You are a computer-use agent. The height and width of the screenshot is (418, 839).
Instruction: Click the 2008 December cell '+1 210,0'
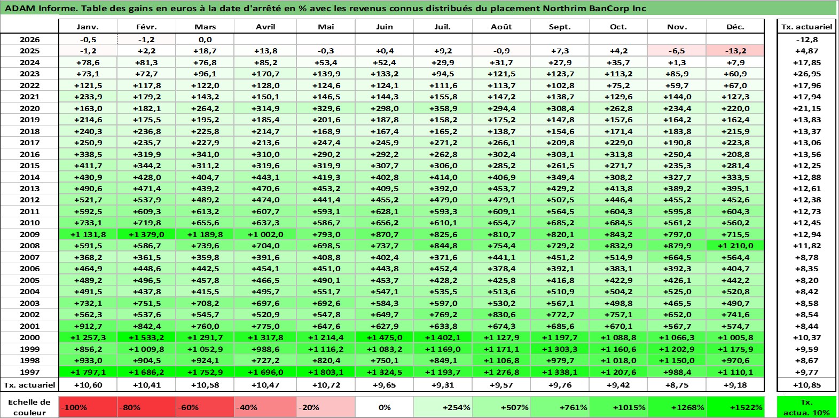tap(735, 246)
